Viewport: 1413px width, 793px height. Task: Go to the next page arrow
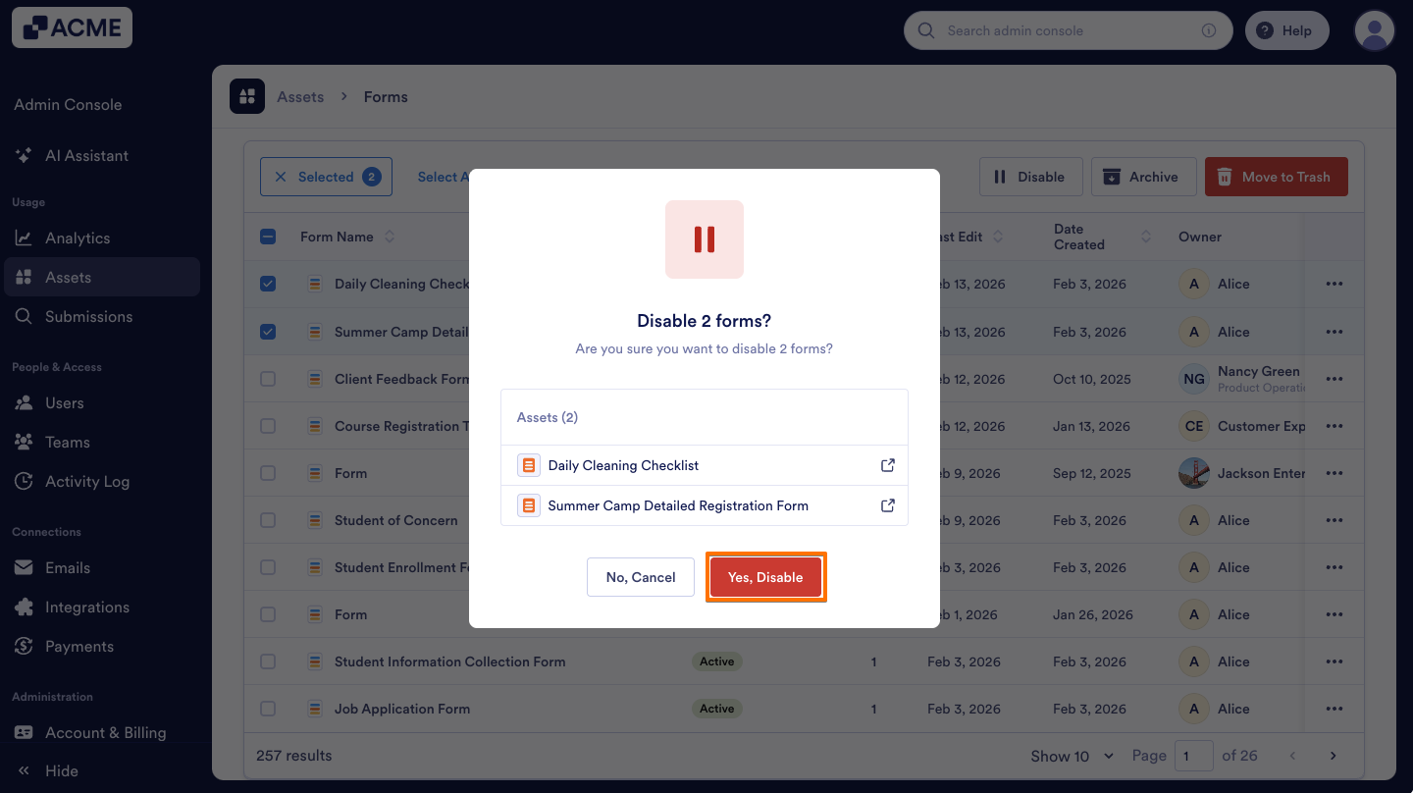[x=1333, y=756]
